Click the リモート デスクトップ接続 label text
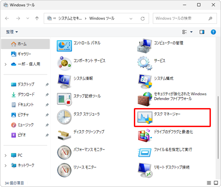221x187 pixels. (x=172, y=167)
